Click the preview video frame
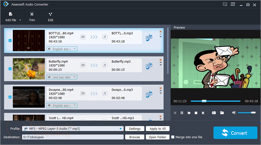The width and height of the screenshot is (261, 145). [216, 63]
